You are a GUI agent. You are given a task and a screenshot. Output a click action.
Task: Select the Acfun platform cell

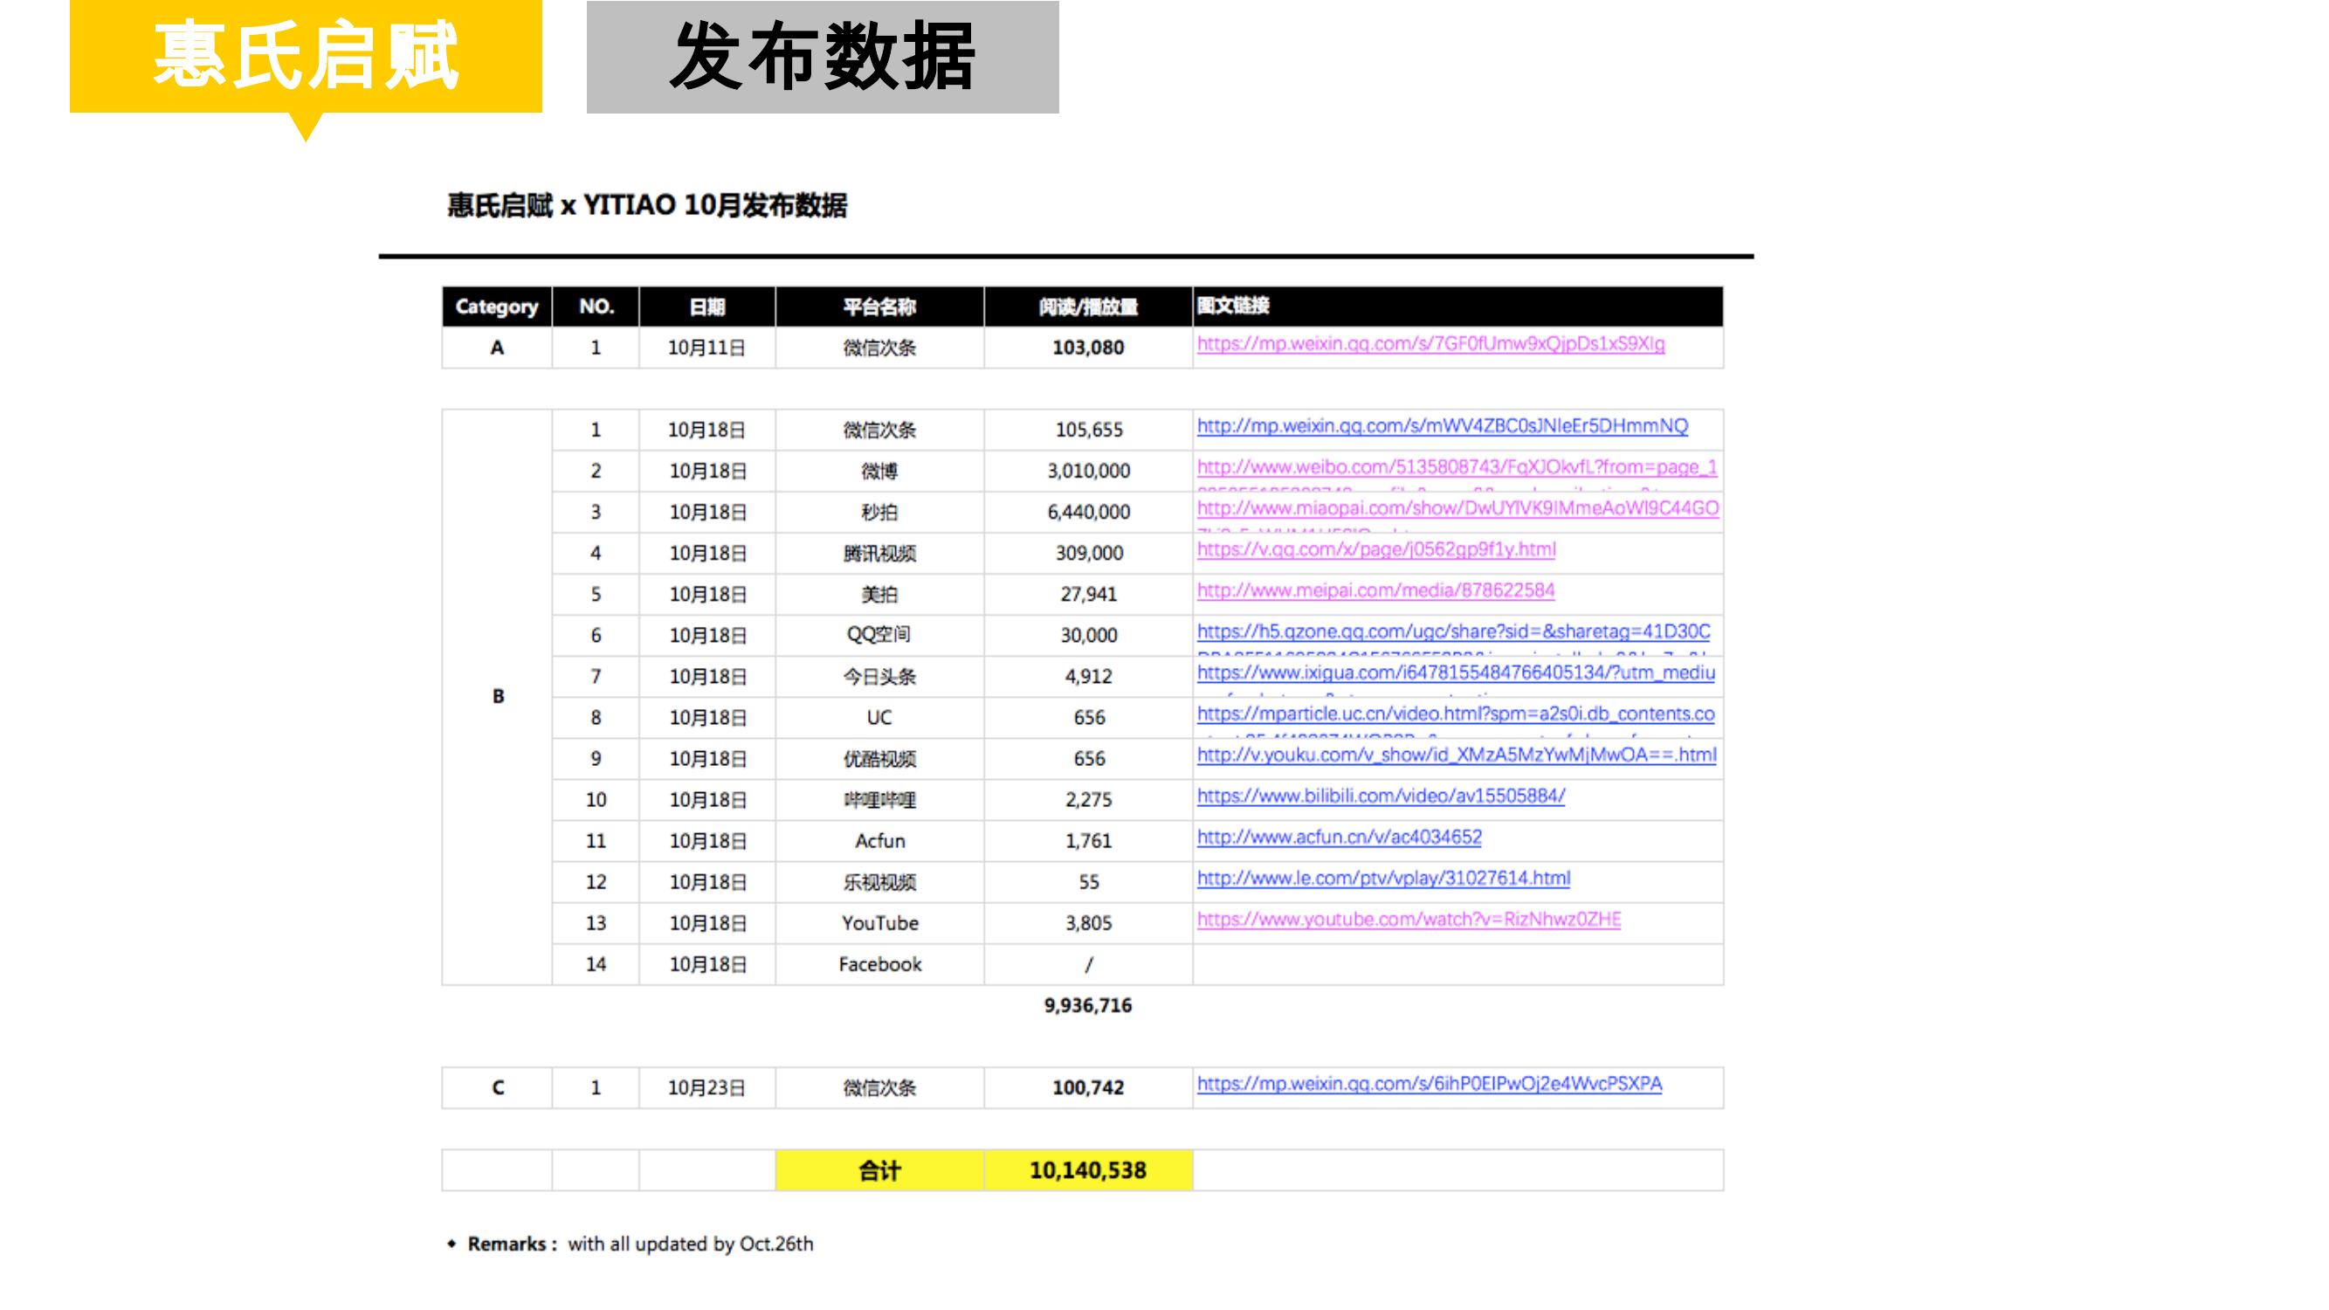[879, 842]
